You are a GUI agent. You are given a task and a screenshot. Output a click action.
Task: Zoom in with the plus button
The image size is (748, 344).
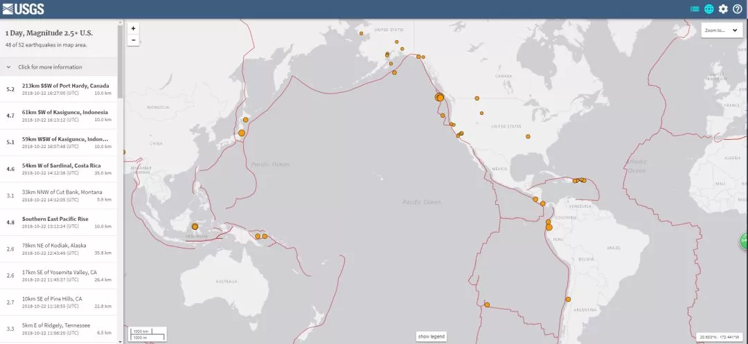[133, 28]
